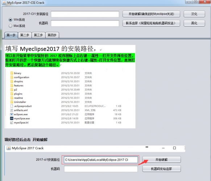Viewport: 211px width, 181px height.
Task: Click the 2016/2/8 14:59 date cell
Action: point(70,118)
